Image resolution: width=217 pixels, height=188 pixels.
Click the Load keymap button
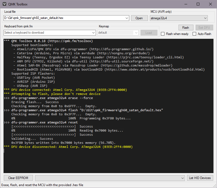click(x=149, y=33)
